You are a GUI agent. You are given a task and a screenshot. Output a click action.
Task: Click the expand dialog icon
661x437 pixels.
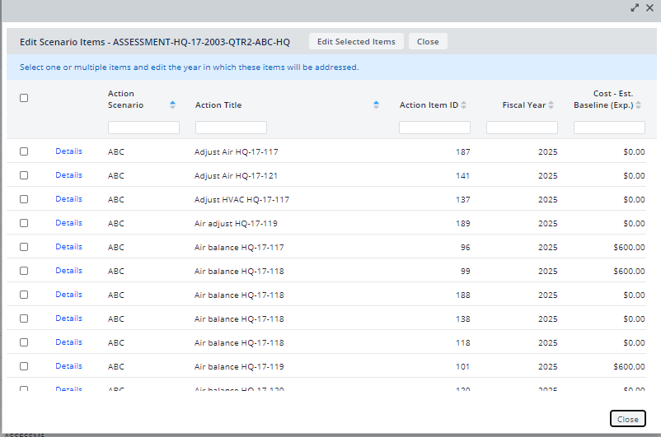(635, 7)
